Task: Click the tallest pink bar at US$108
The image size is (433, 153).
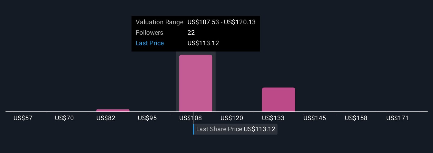Action: click(x=195, y=83)
